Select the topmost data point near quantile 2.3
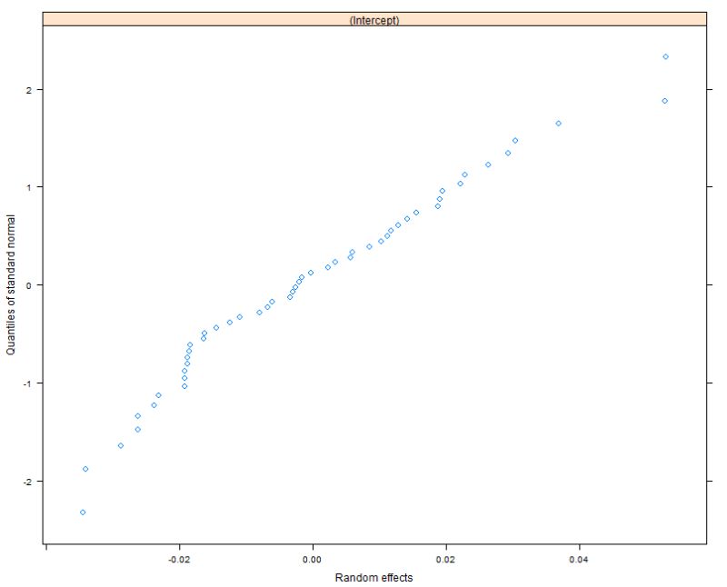This screenshot has height=587, width=727. tap(664, 55)
